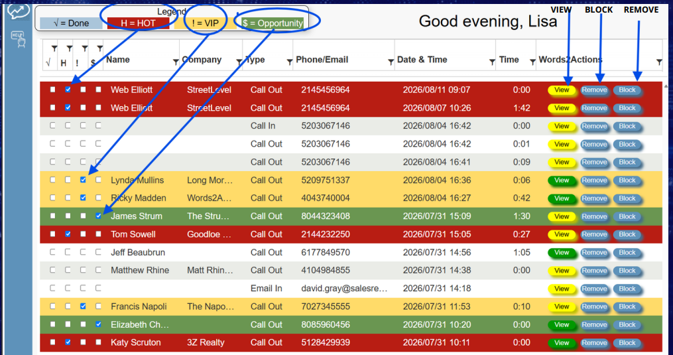Uncheck Opportunity box for Elizabeth Ch… row
The height and width of the screenshot is (355, 673).
[98, 324]
